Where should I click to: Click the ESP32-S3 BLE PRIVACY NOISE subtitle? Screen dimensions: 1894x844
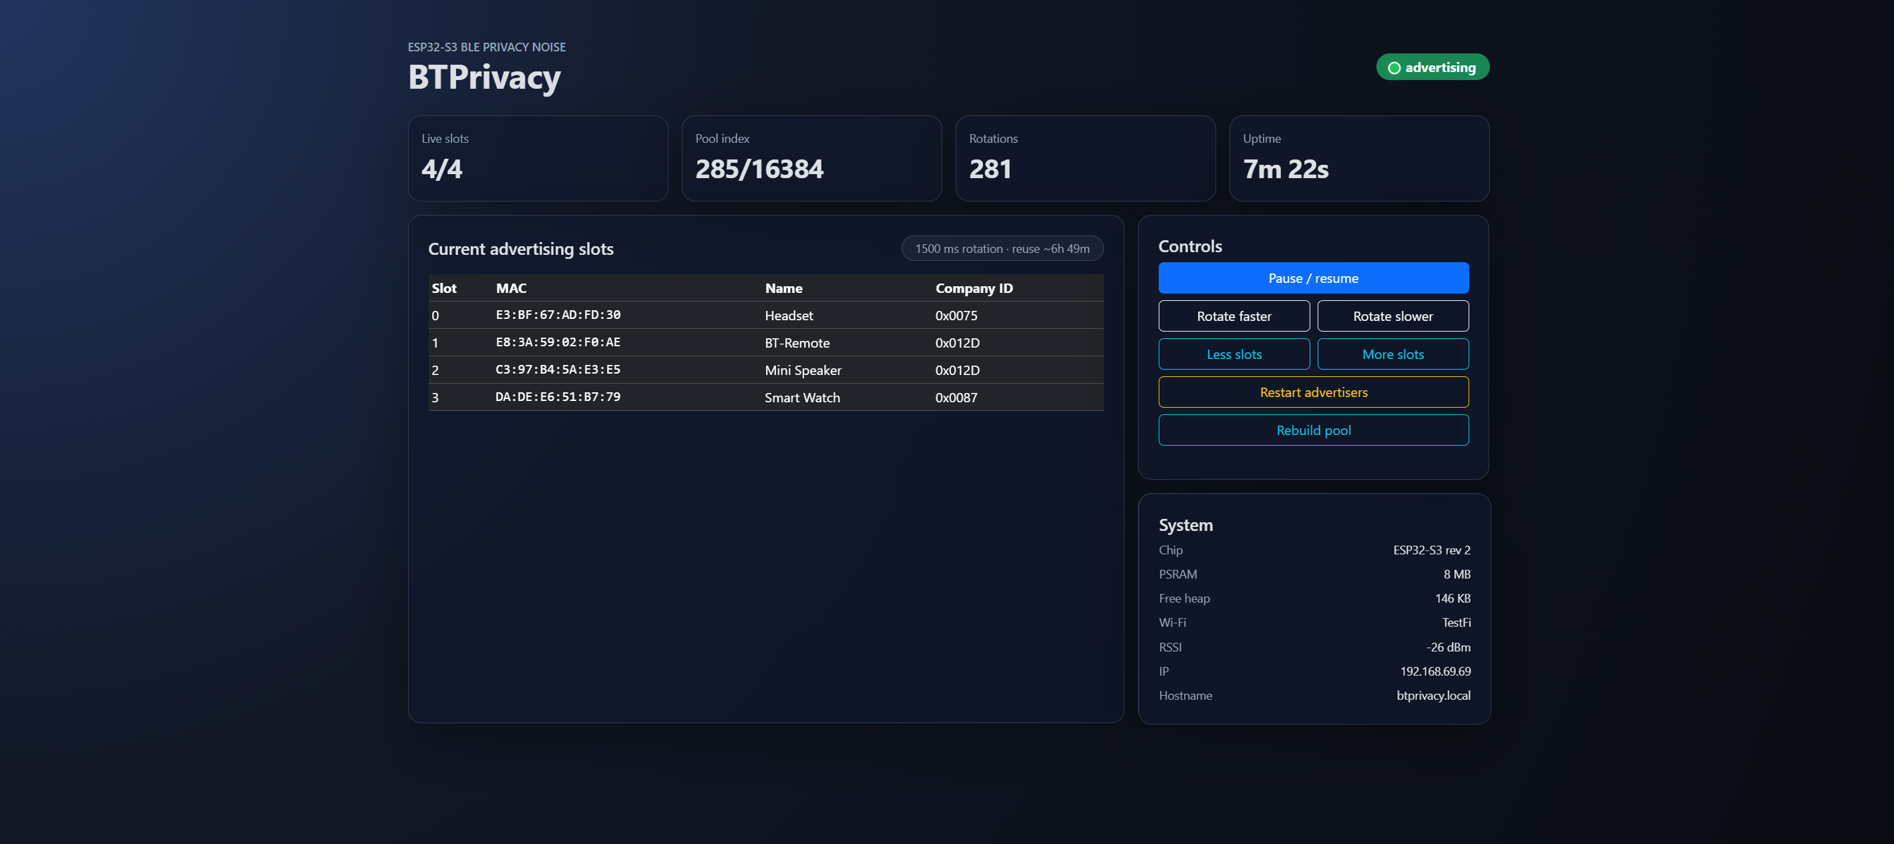coord(487,47)
